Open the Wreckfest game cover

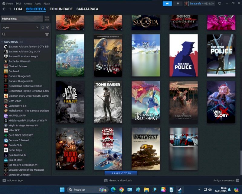point(146,149)
